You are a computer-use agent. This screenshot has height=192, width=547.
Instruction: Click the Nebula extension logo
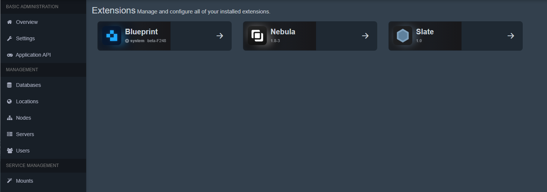(257, 36)
